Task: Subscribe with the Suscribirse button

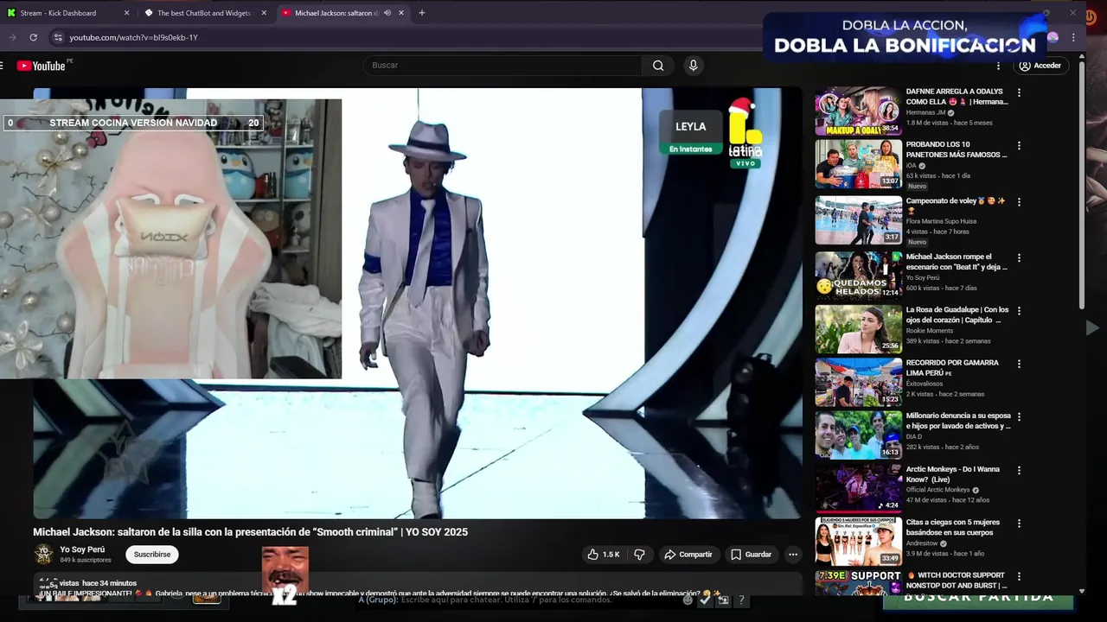Action: 152,555
